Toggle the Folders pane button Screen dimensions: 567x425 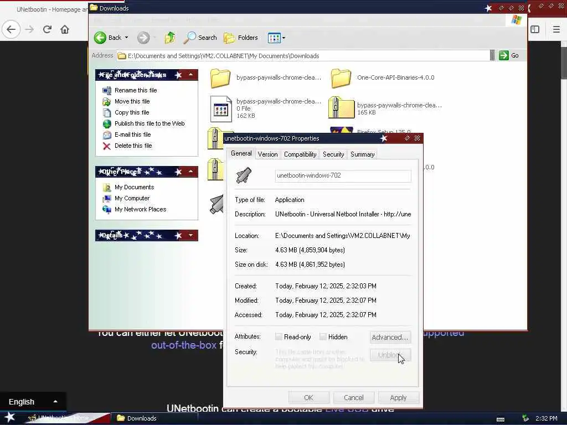(x=241, y=38)
